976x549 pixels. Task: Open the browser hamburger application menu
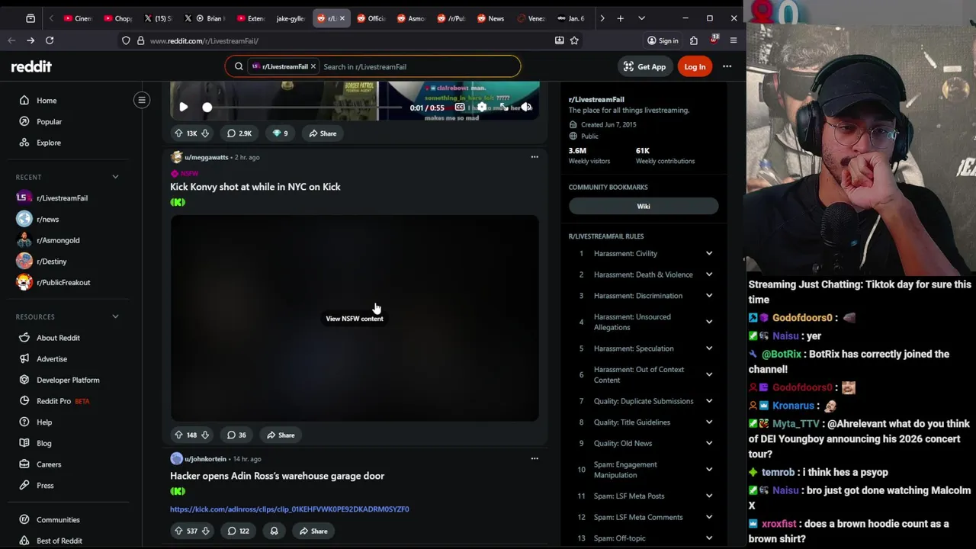coord(734,40)
